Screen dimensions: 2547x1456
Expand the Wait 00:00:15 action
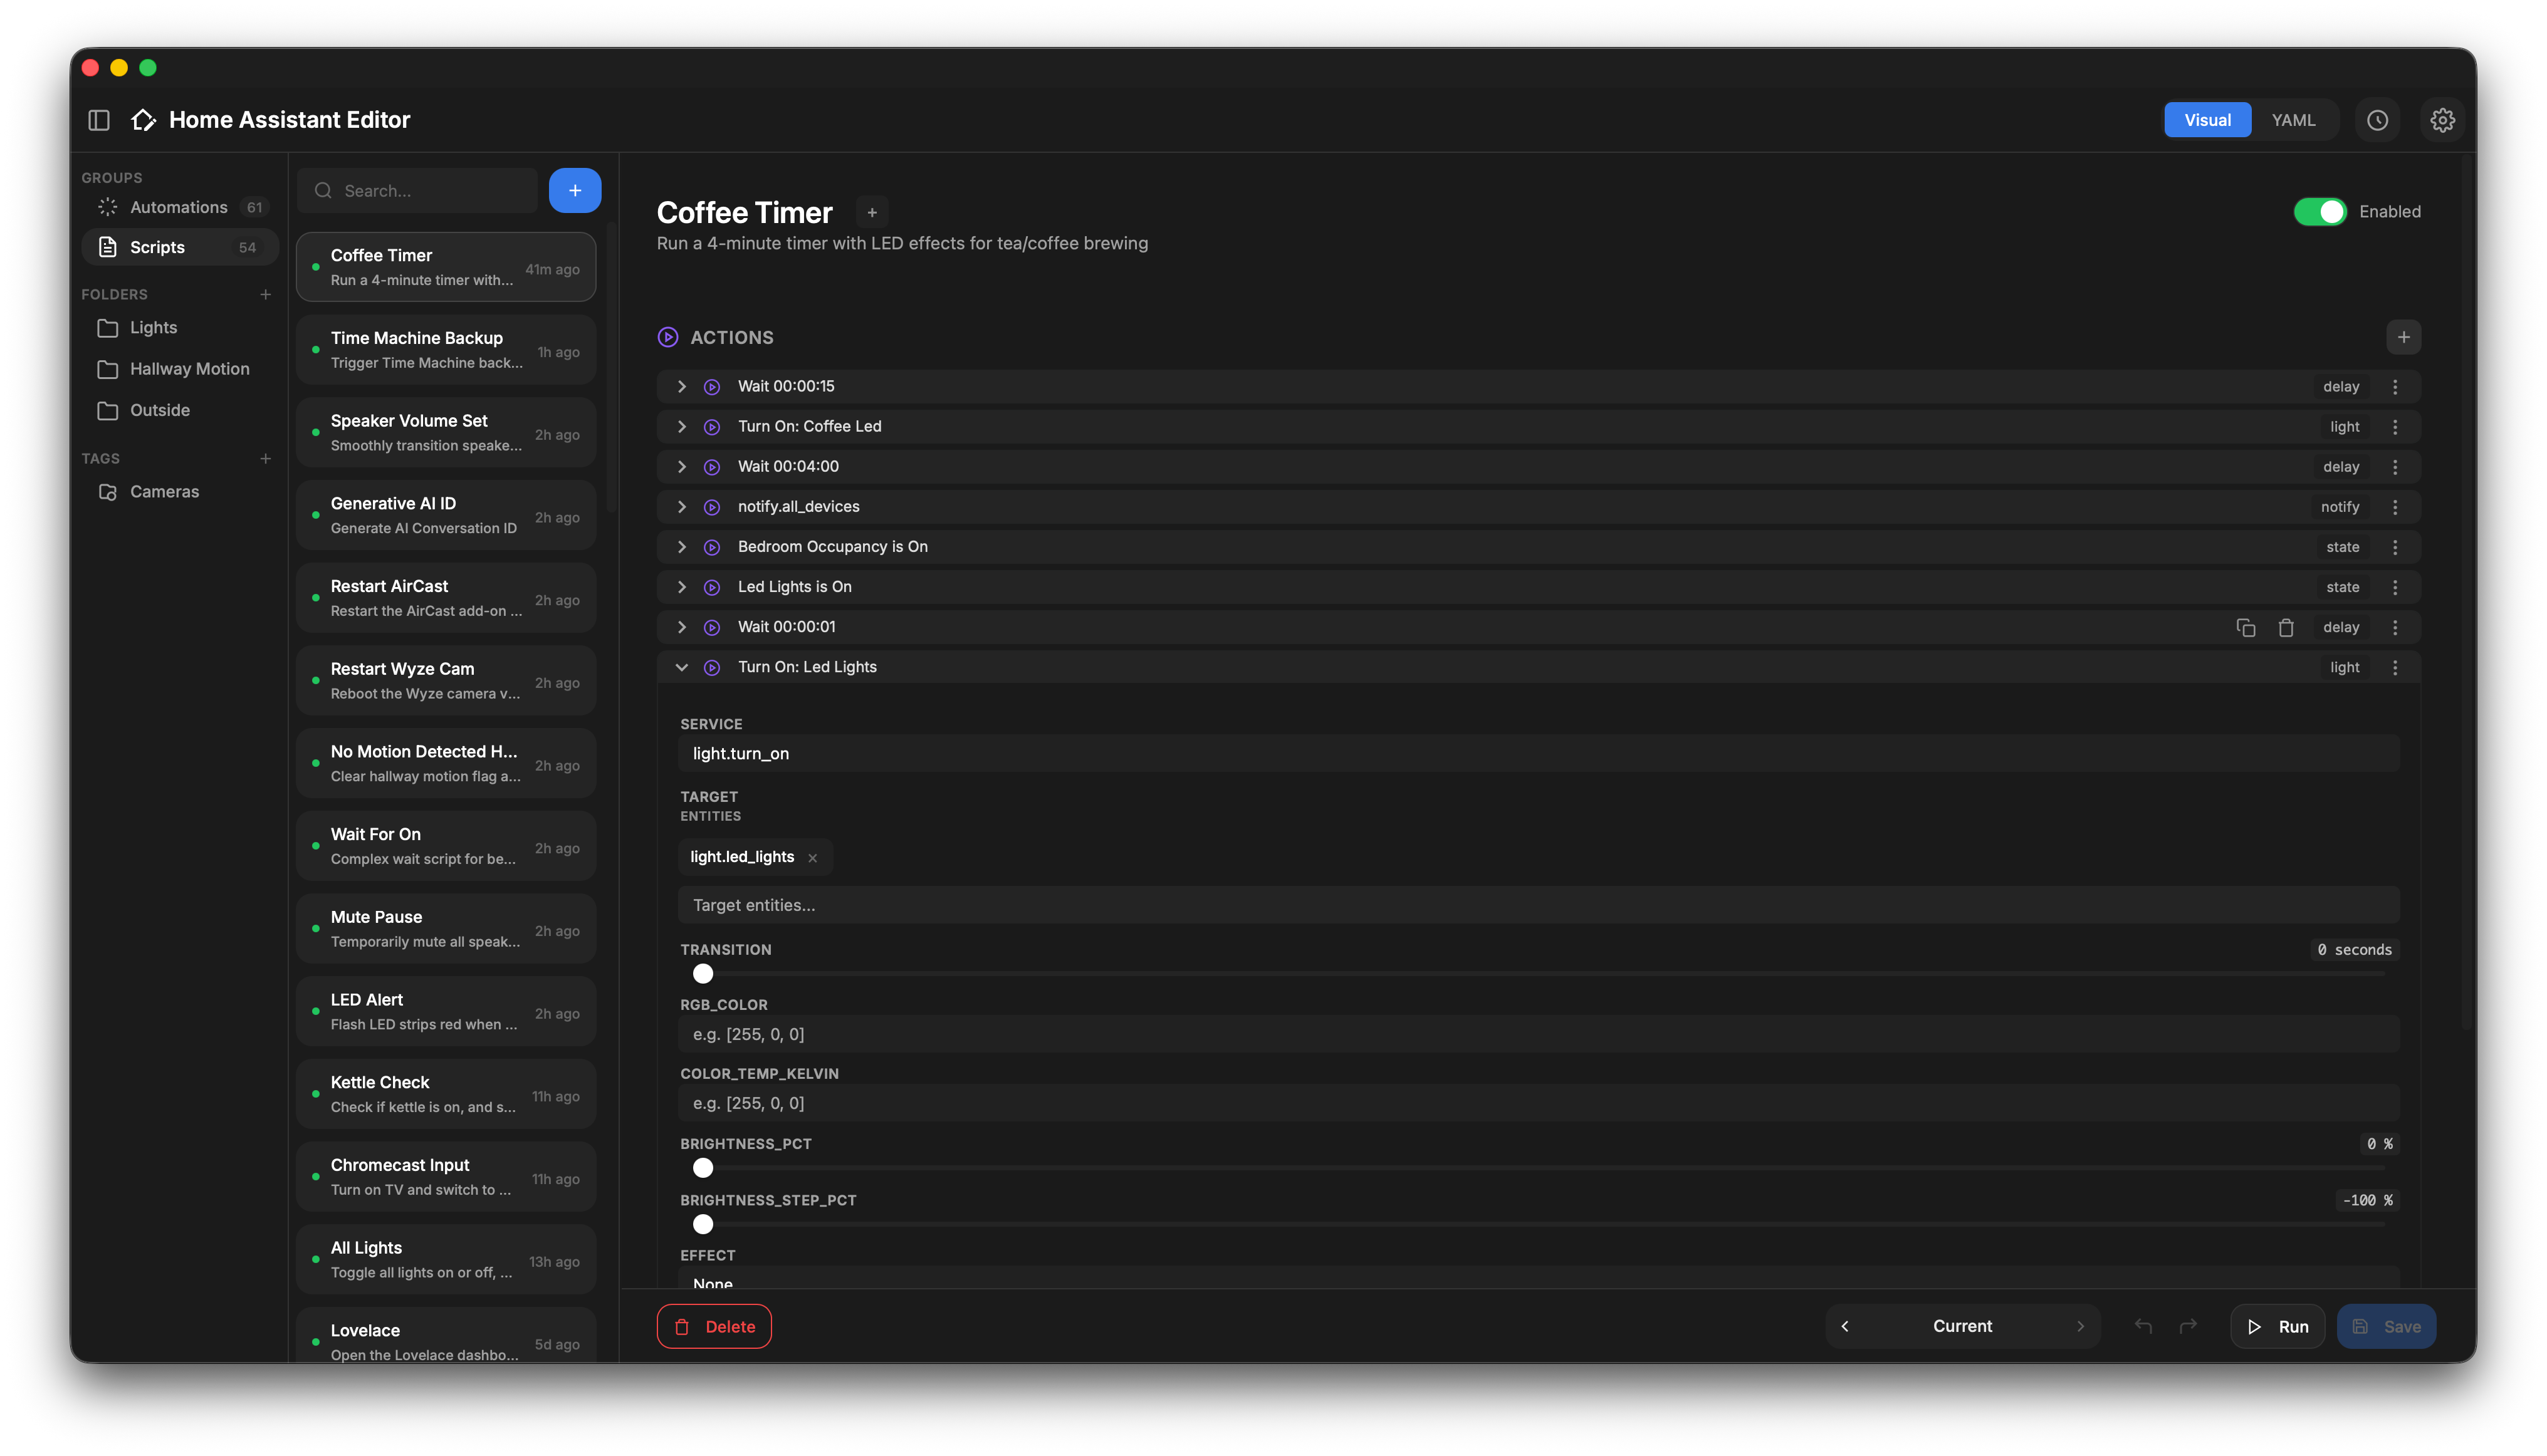click(x=681, y=386)
